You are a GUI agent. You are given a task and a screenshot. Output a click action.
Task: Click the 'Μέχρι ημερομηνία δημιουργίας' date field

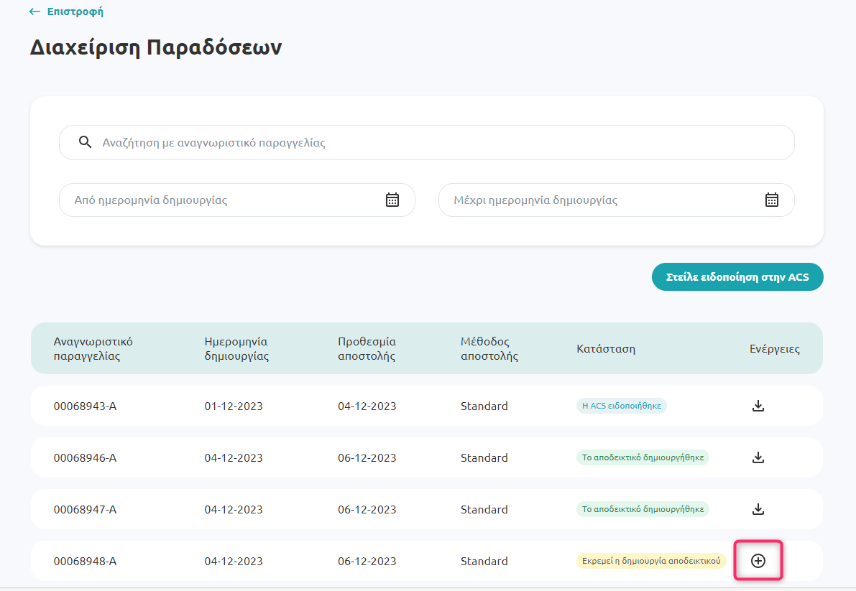[617, 200]
